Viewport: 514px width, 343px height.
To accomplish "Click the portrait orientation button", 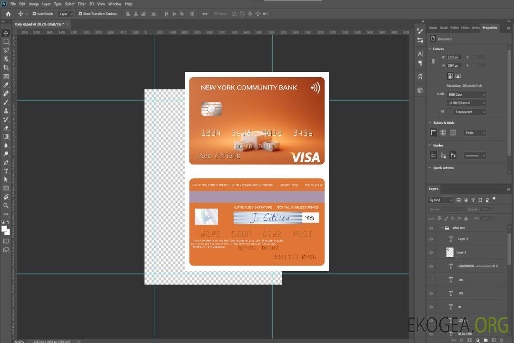I will (450, 76).
